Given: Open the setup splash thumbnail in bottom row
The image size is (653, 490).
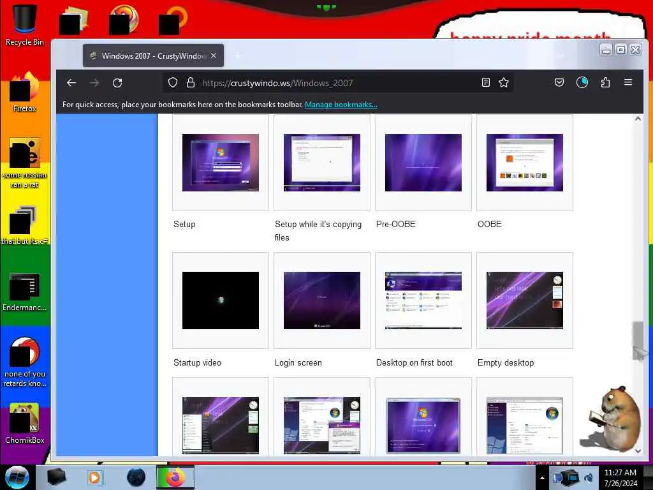Looking at the screenshot, I should point(423,425).
